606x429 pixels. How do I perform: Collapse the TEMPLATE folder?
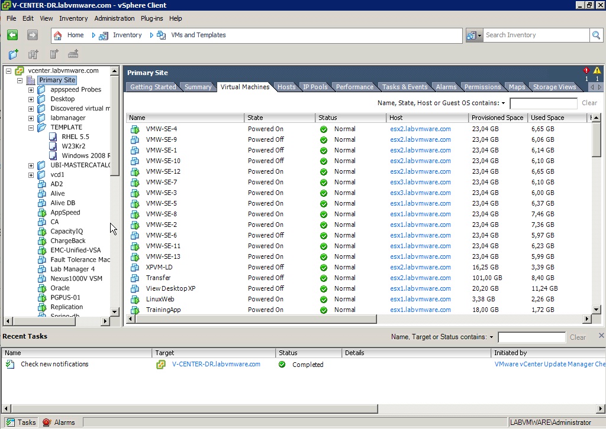pyautogui.click(x=31, y=128)
